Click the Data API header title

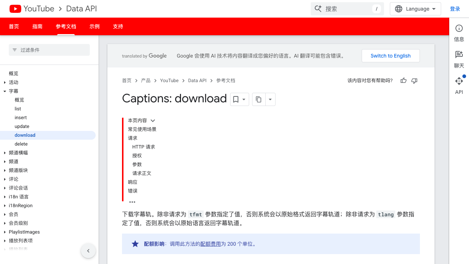point(81,9)
